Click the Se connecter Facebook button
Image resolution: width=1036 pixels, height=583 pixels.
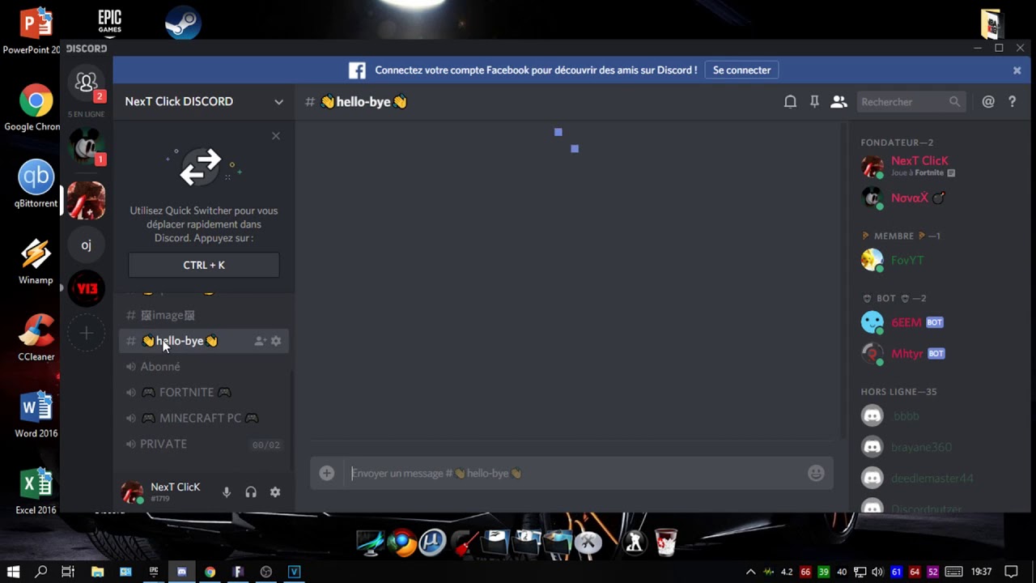741,70
